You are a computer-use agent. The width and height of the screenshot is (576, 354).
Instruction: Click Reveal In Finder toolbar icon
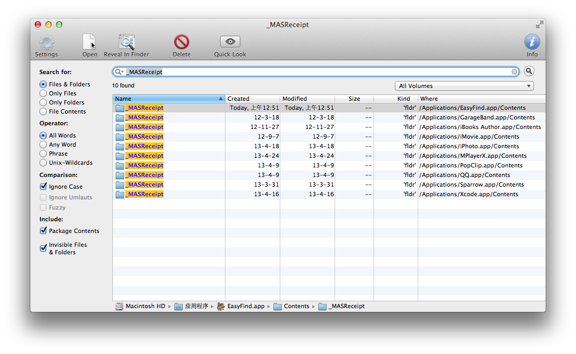tap(126, 43)
